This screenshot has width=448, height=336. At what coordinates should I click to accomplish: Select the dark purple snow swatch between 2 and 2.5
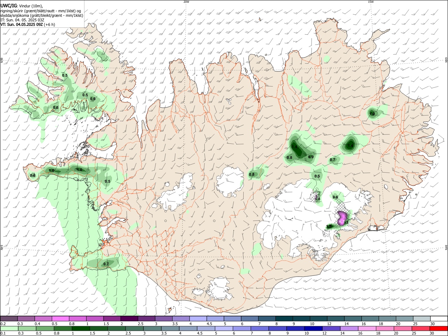click(129, 319)
